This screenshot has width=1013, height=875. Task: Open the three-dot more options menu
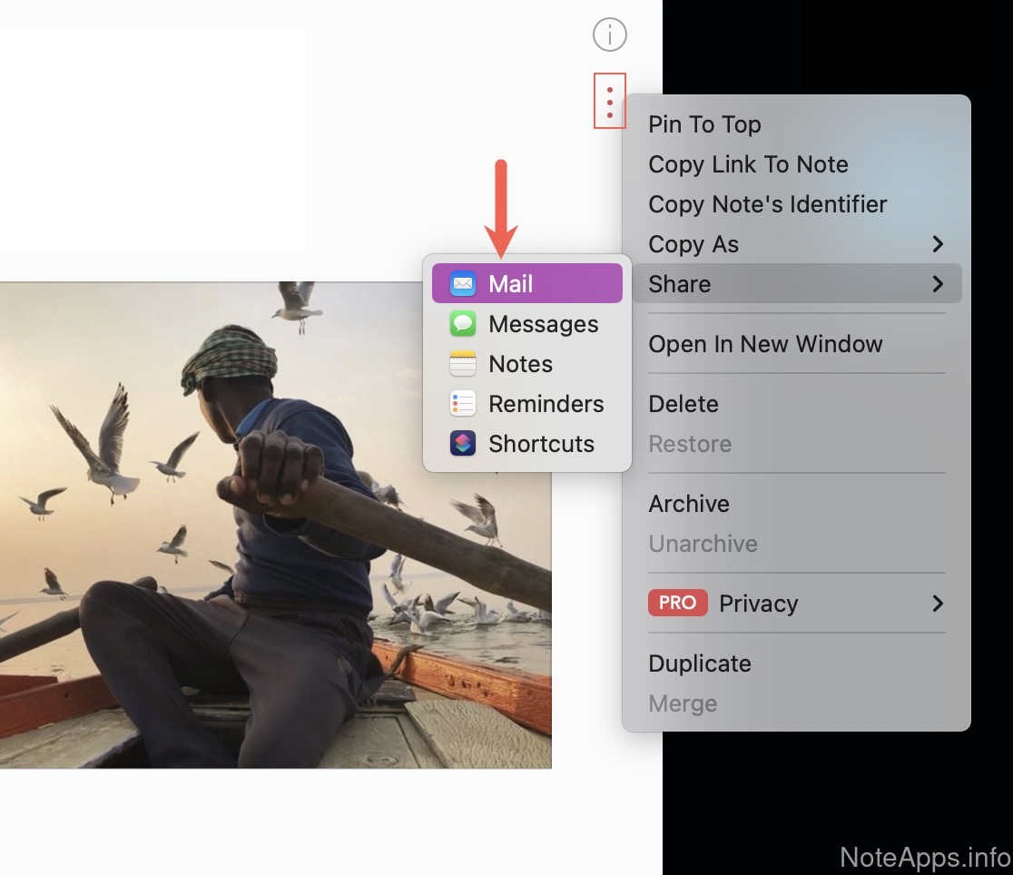click(609, 101)
